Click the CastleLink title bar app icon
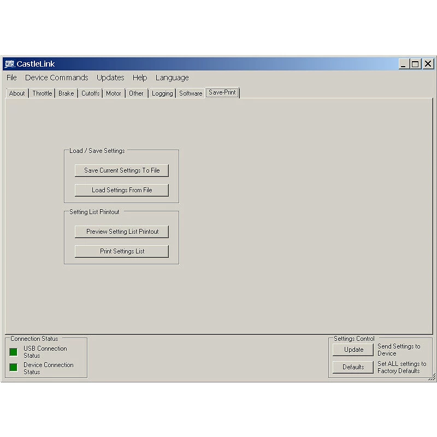The width and height of the screenshot is (437, 437). pyautogui.click(x=9, y=64)
